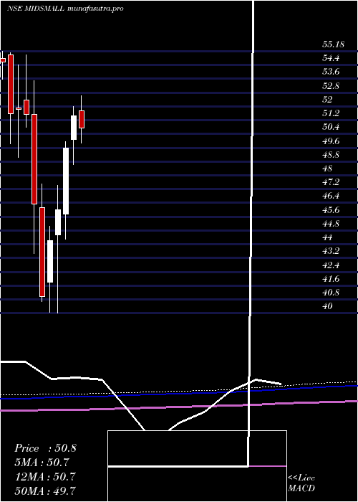Click the 50.4 price axis label

(331, 127)
